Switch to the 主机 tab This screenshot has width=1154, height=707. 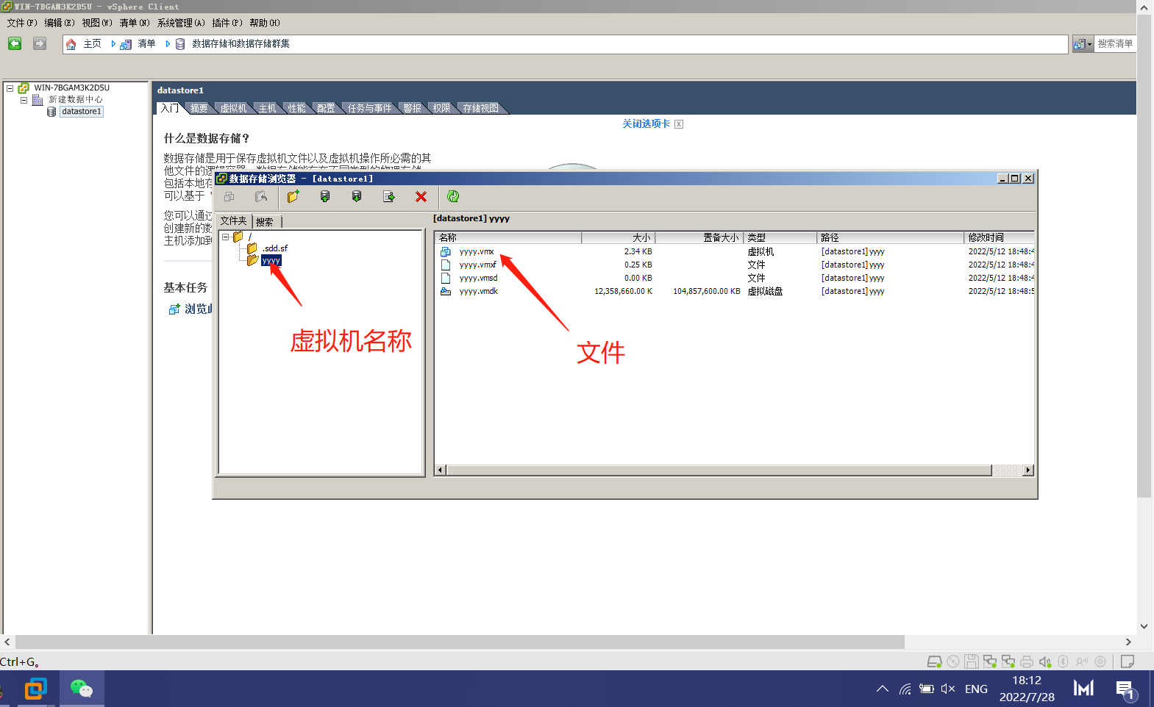click(x=267, y=108)
